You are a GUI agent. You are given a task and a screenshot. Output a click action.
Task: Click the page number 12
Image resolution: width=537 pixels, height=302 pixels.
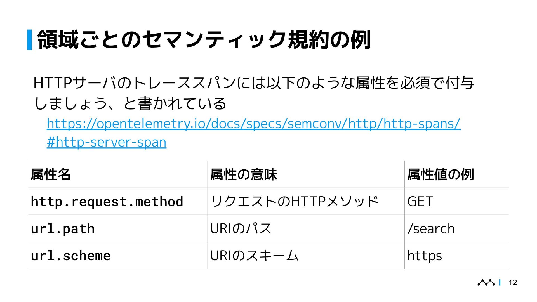(x=513, y=282)
